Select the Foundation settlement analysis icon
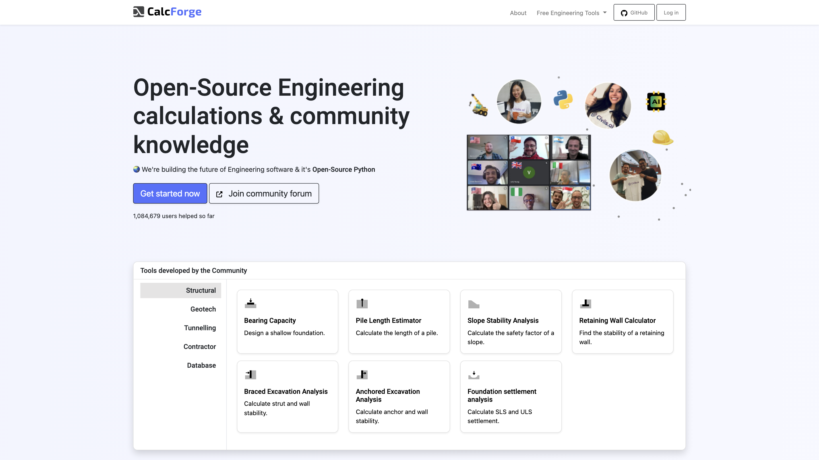Screen dimensions: 819x460 tap(473, 375)
